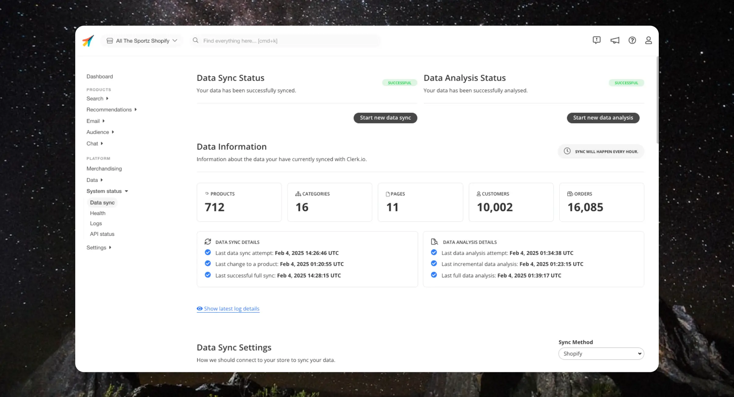
Task: Click the clock icon in the sync schedule badge
Action: [567, 151]
